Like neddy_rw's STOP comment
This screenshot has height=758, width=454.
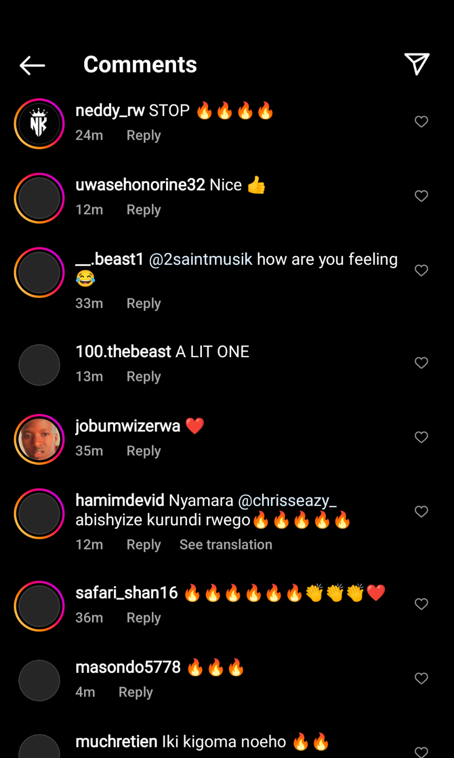421,122
